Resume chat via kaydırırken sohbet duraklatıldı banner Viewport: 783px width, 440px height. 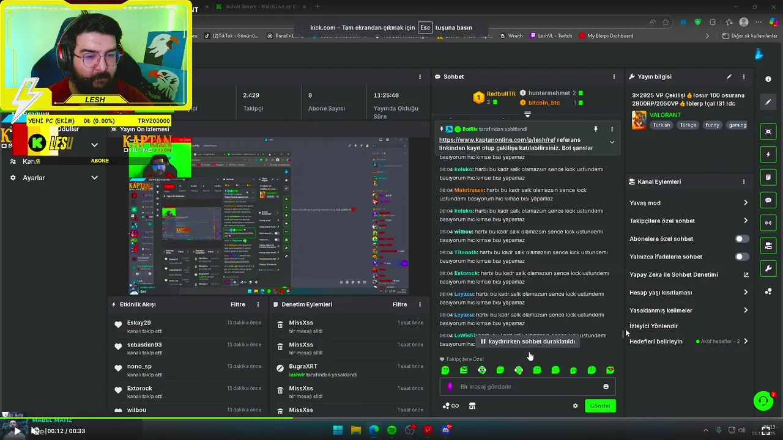tap(528, 342)
